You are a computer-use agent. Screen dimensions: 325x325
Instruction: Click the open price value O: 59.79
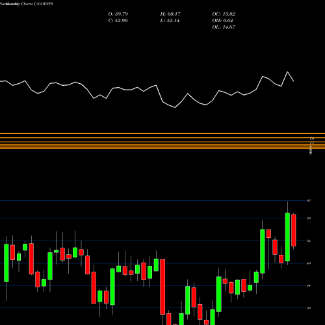[118, 14]
